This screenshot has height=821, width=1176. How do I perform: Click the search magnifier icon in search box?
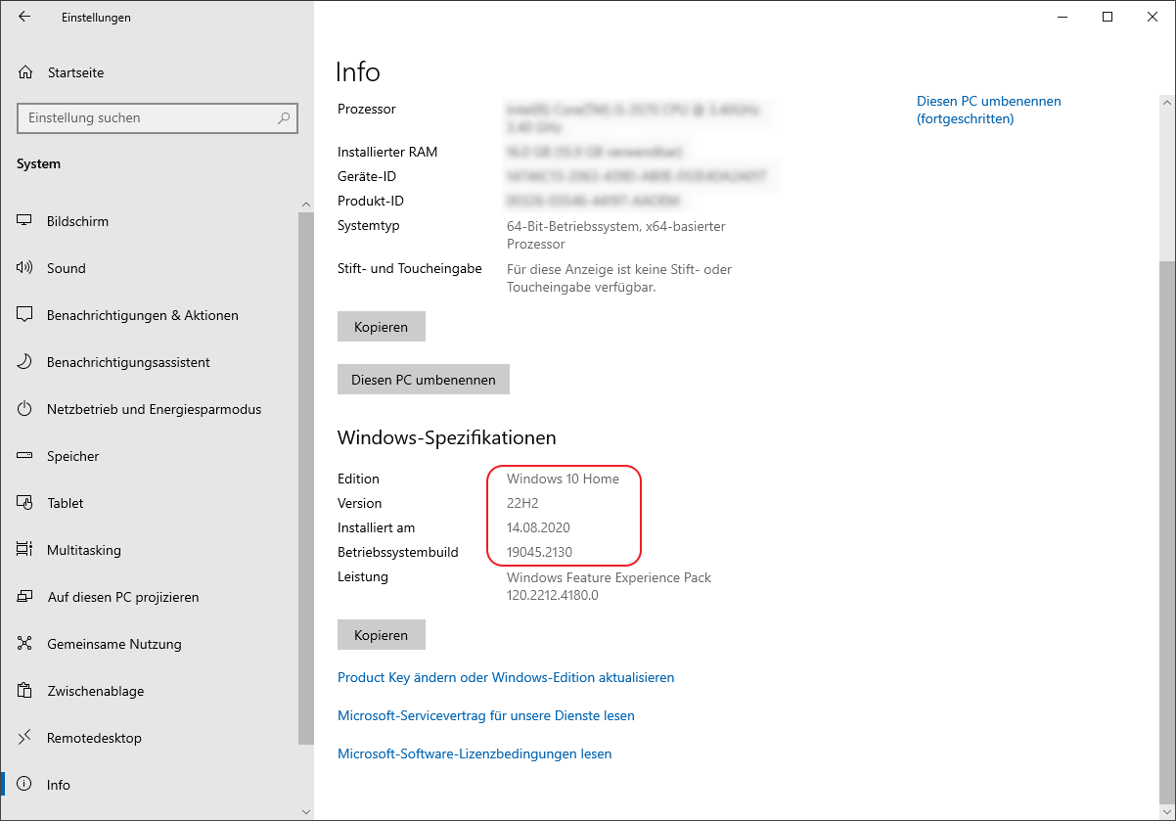pyautogui.click(x=284, y=117)
